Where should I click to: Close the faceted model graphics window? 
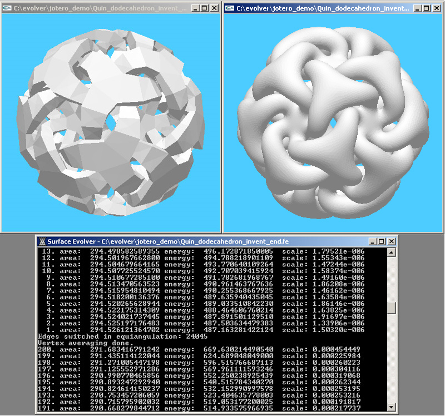[214, 8]
